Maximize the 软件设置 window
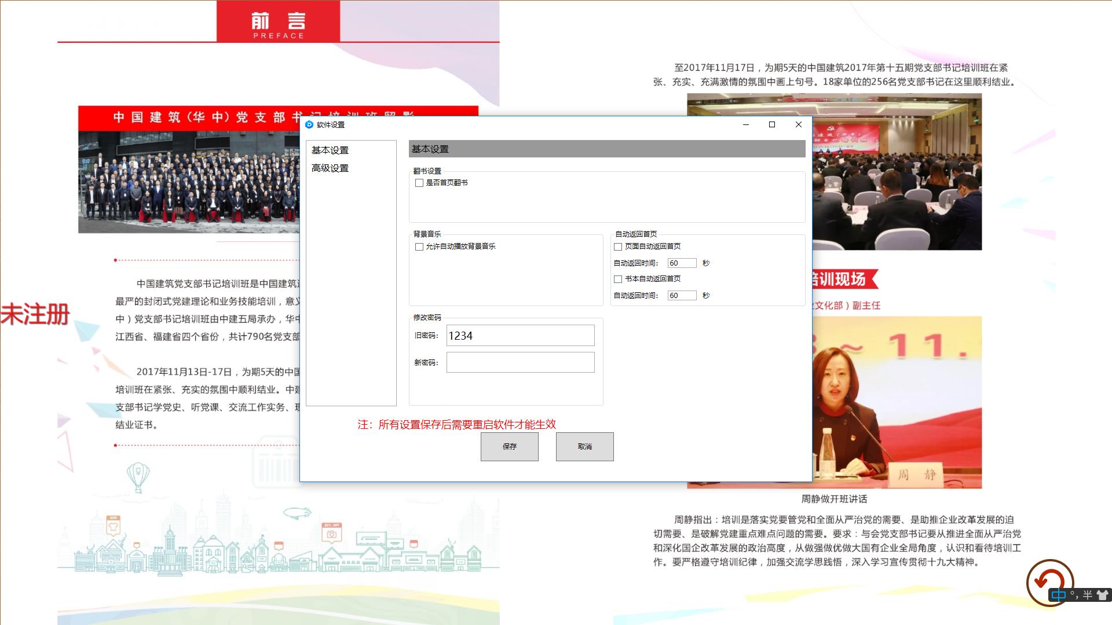The image size is (1112, 625). click(772, 124)
